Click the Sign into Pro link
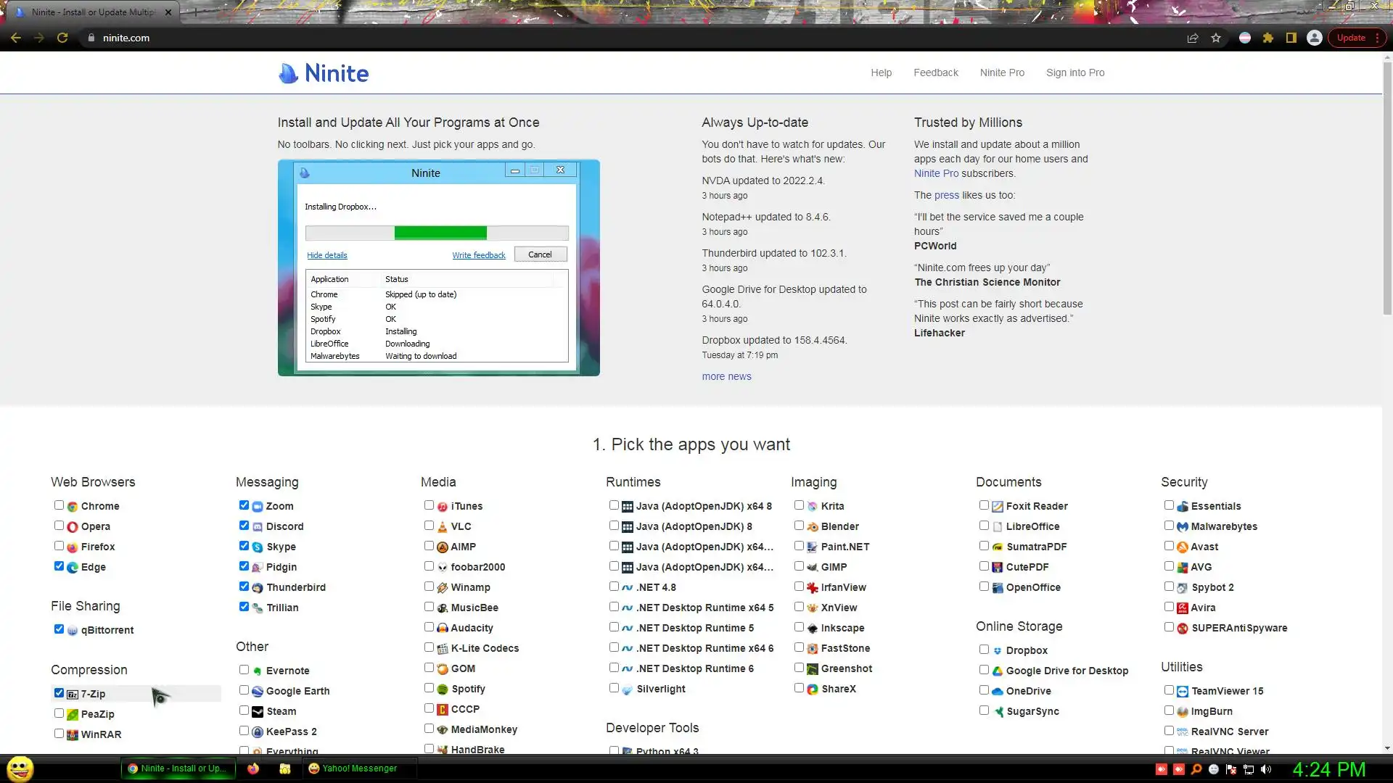The image size is (1393, 783). [x=1074, y=72]
